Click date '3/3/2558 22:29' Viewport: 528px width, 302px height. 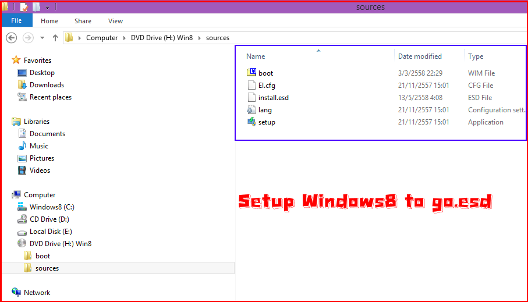coord(420,73)
